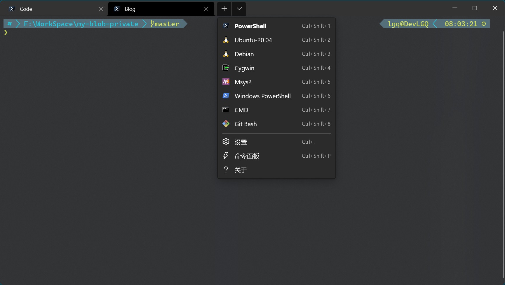505x285 pixels.
Task: Click the Git Bash diamond icon
Action: coord(226,124)
